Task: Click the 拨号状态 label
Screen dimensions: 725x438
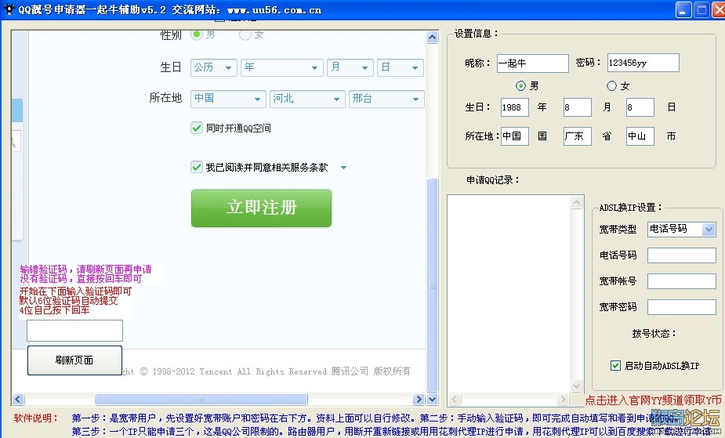Action: coord(654,334)
